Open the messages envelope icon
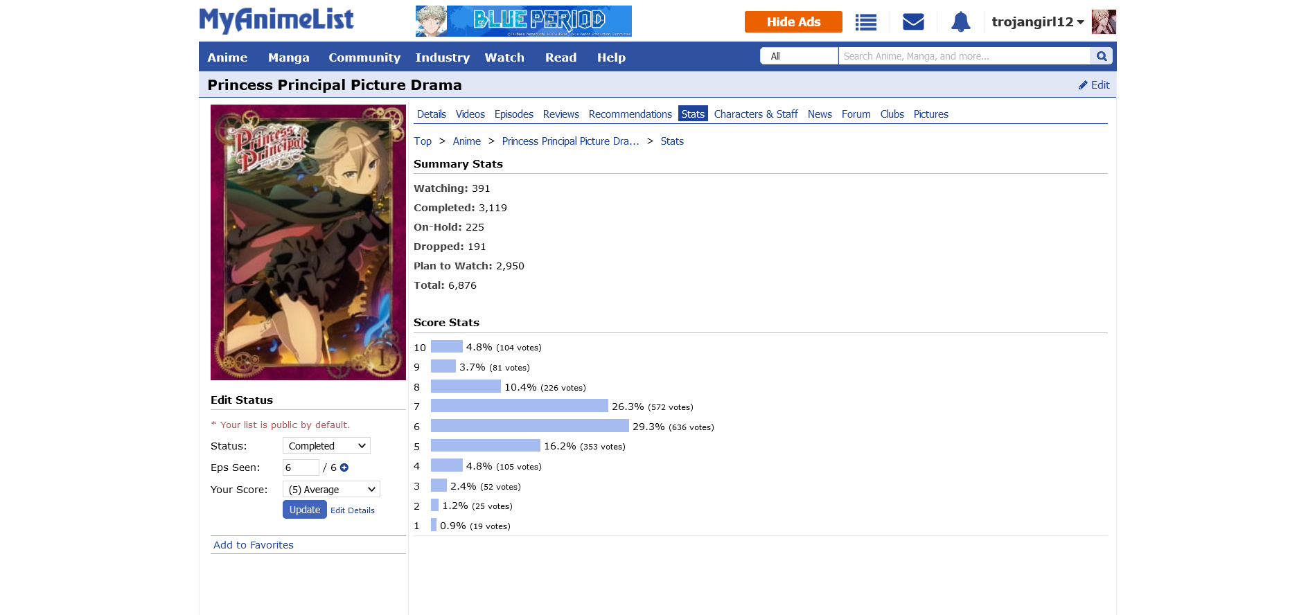The image size is (1315, 615). pos(913,22)
